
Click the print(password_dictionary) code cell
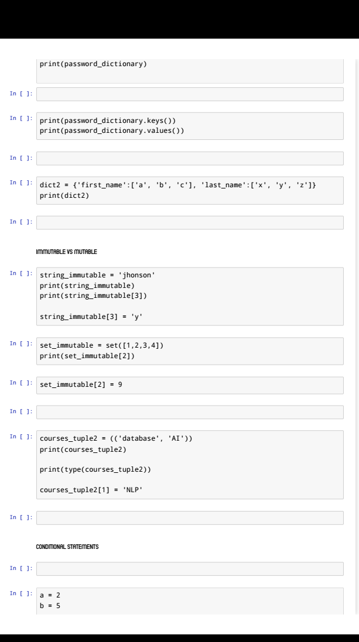pos(190,71)
